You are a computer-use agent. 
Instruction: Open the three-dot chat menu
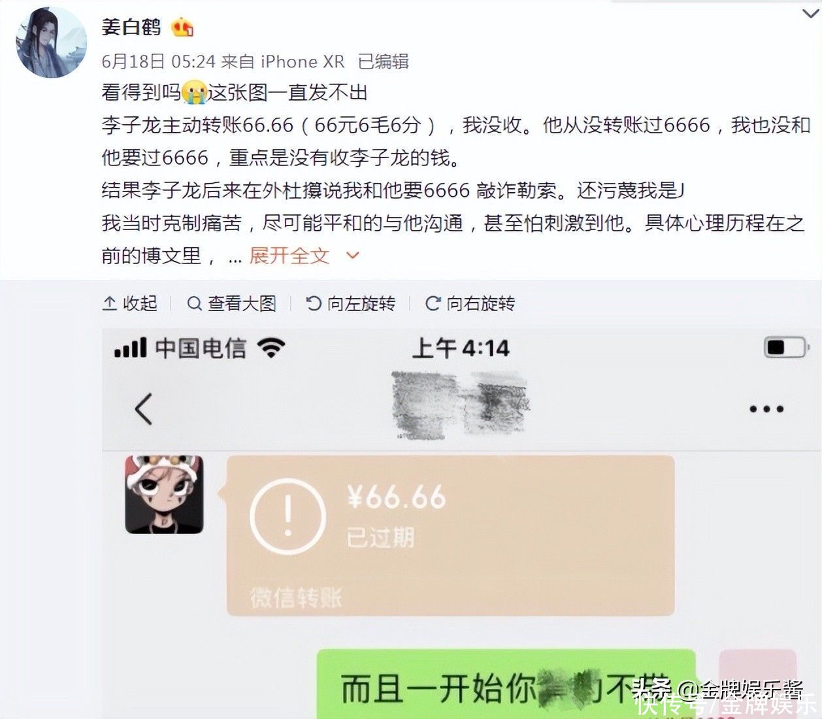(x=766, y=409)
